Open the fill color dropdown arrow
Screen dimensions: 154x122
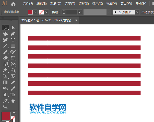pyautogui.click(x=35, y=12)
